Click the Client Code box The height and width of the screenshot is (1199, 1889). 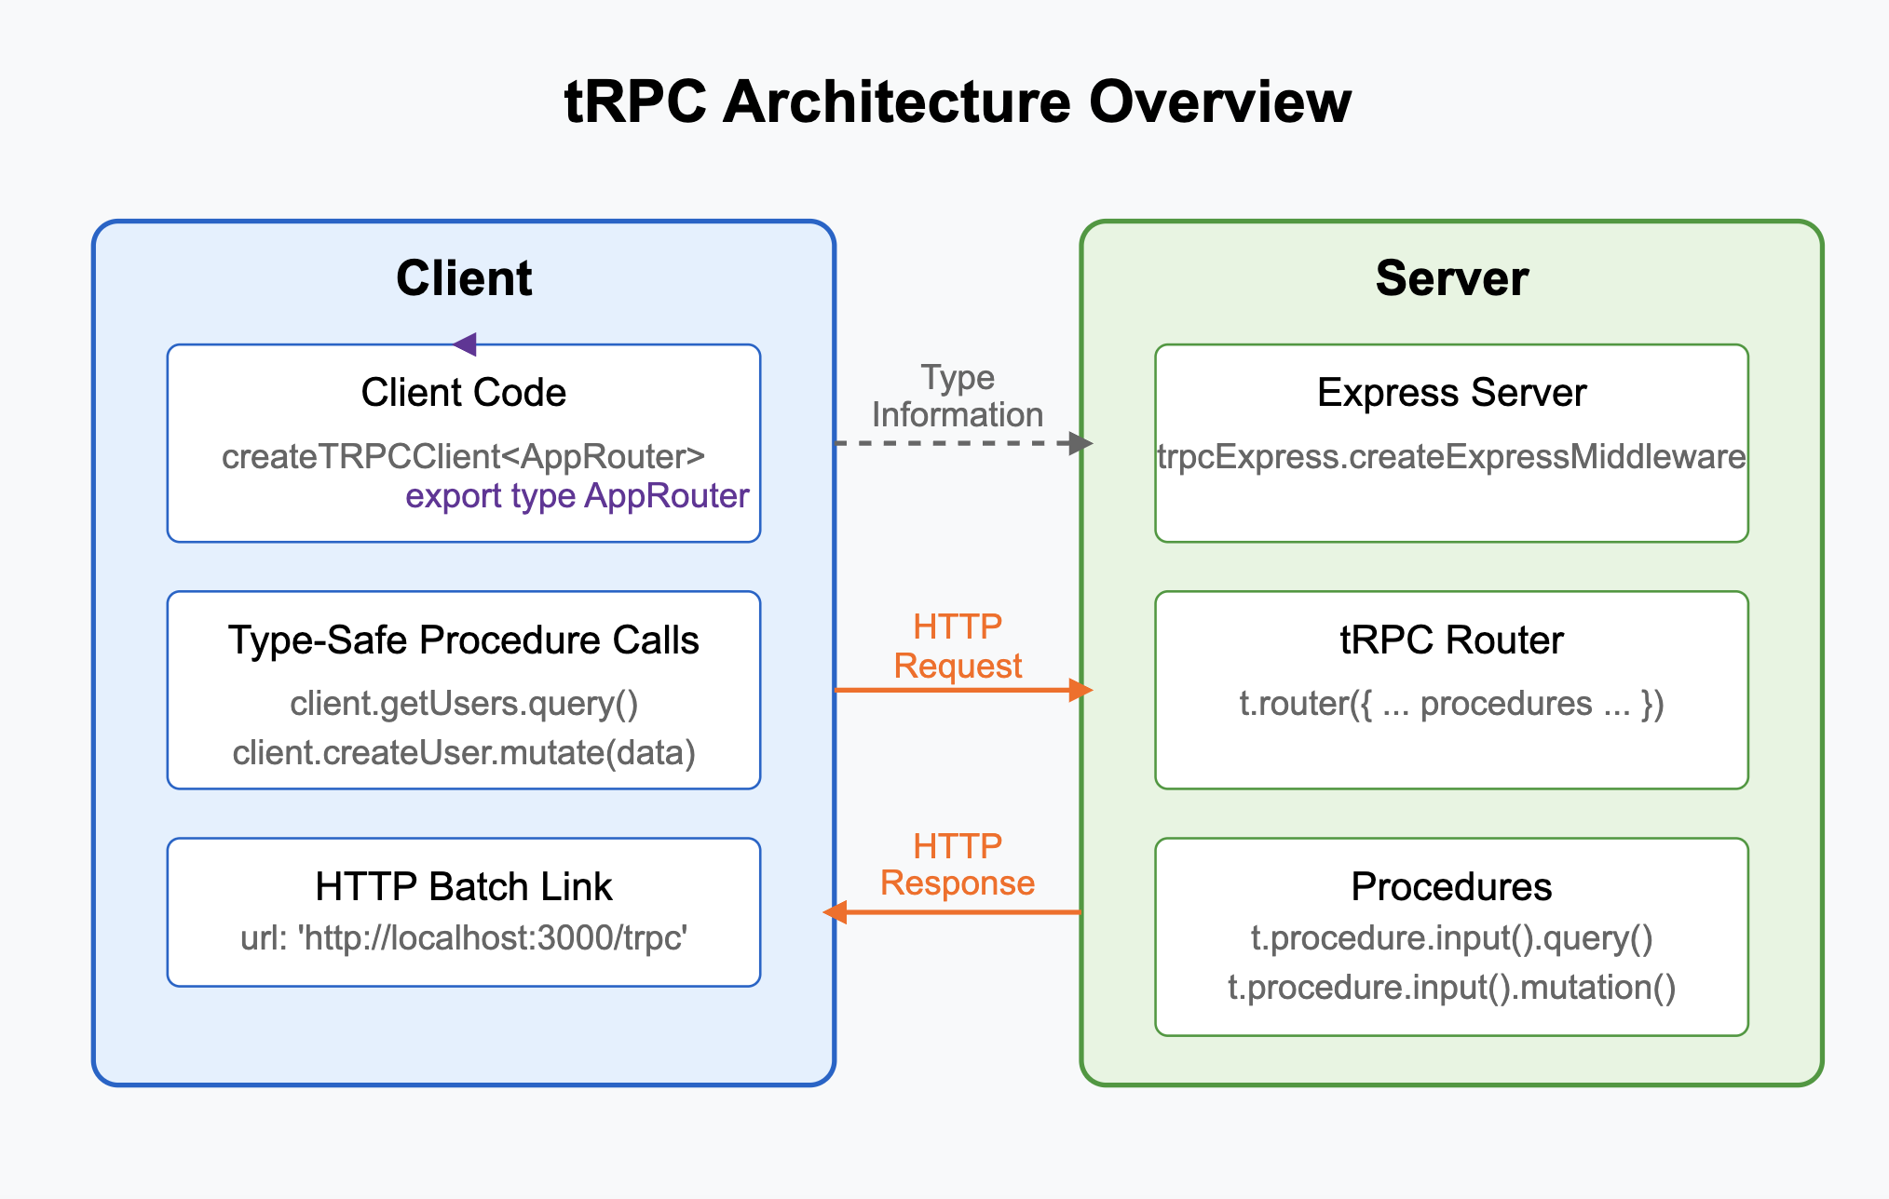point(463,442)
